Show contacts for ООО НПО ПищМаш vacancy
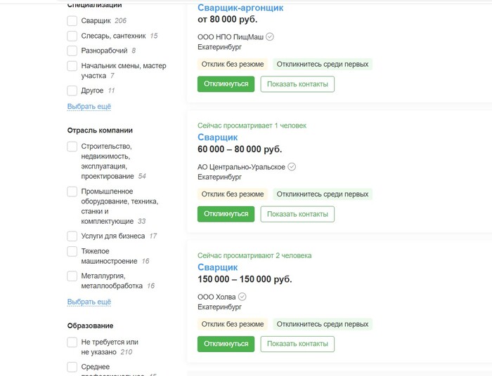492x376 pixels. pos(297,84)
